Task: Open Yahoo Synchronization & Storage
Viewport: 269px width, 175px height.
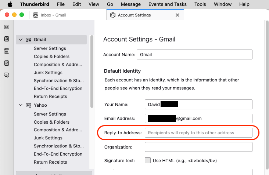Action: (x=59, y=146)
